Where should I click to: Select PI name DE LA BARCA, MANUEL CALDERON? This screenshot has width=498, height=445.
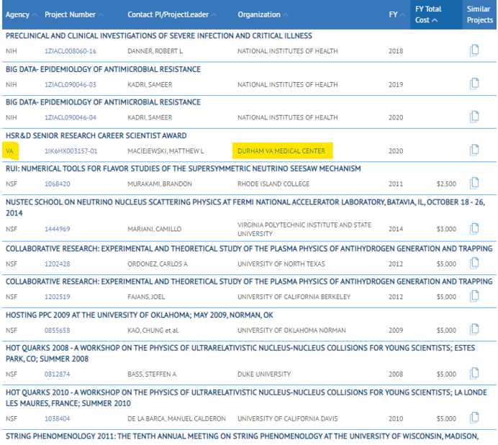tap(176, 419)
